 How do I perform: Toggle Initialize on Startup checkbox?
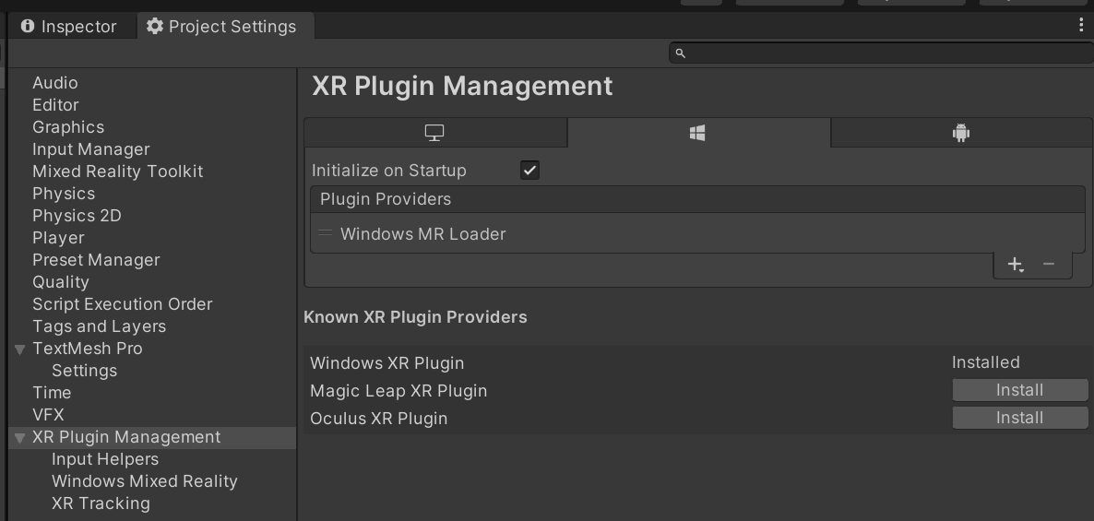click(529, 171)
